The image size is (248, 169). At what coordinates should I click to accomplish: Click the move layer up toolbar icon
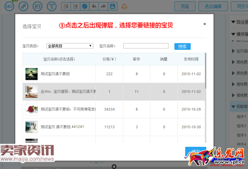pyautogui.click(x=66, y=6)
